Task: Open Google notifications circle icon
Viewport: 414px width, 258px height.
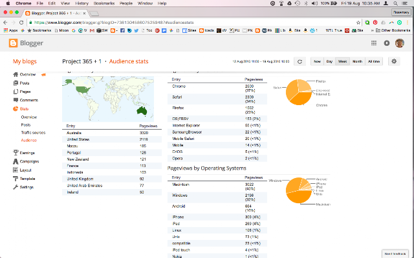Action: click(x=387, y=43)
